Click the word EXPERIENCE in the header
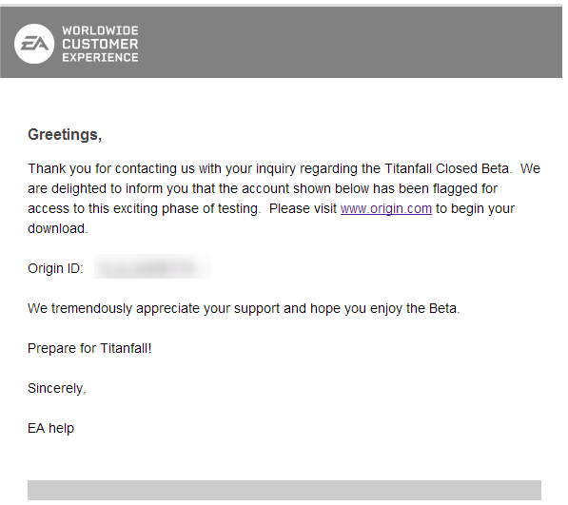This screenshot has height=505, width=568. [x=100, y=58]
